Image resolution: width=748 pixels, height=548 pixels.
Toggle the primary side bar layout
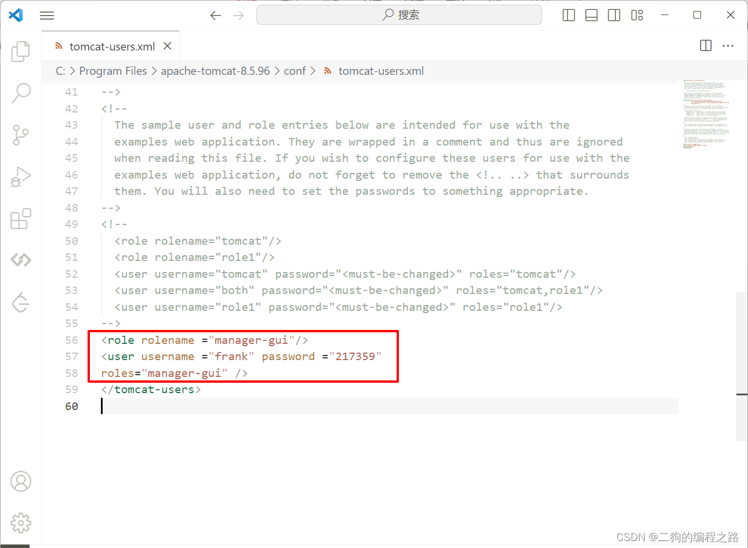569,15
